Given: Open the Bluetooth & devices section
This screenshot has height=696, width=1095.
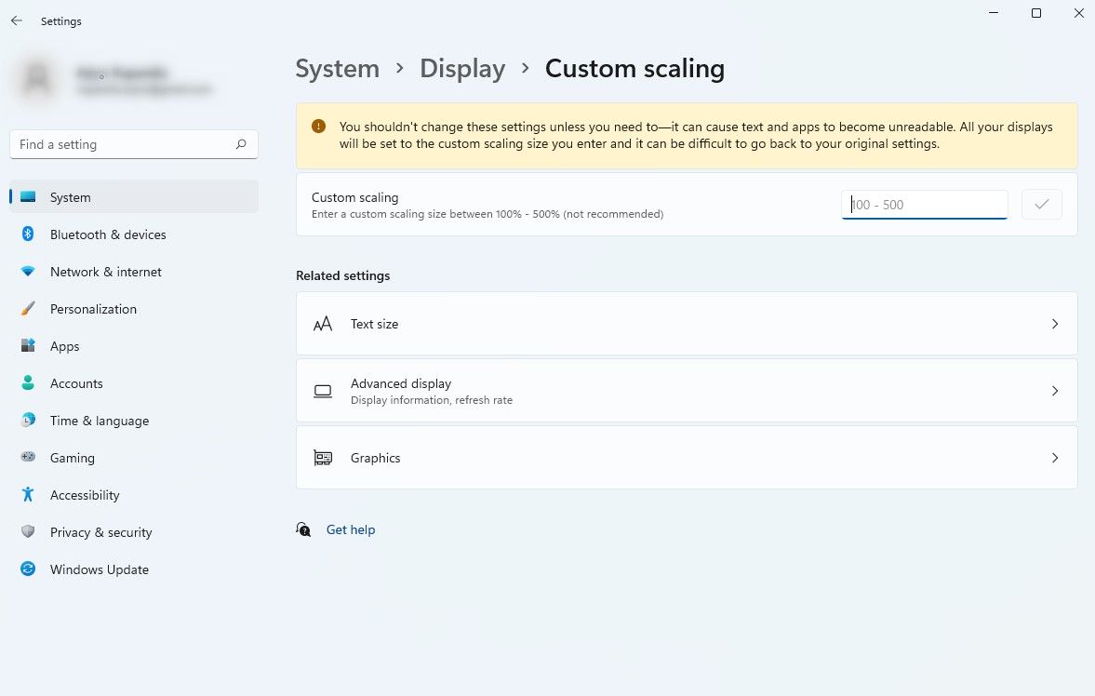Looking at the screenshot, I should 134,234.
